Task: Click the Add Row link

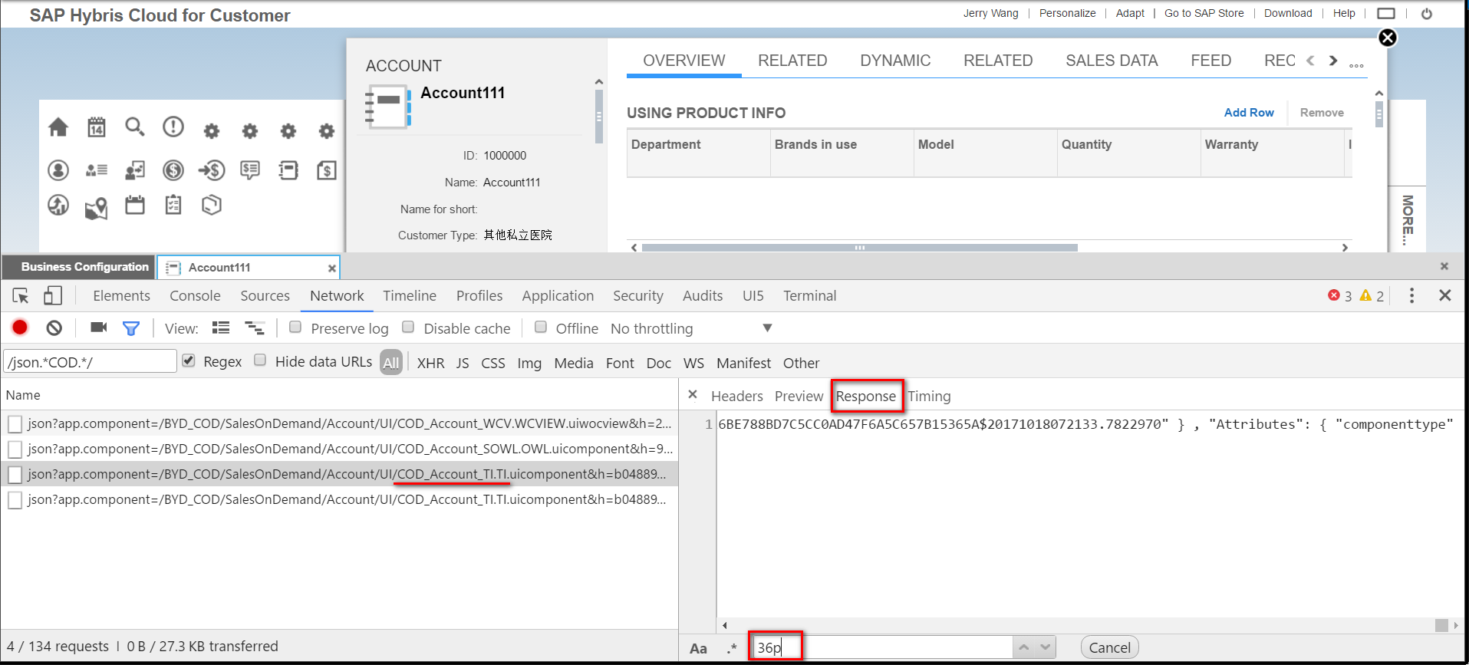Action: pyautogui.click(x=1249, y=112)
